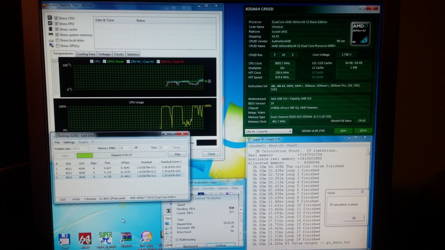
Task: Click the Stress GPU(s) icon
Action: click(x=51, y=45)
